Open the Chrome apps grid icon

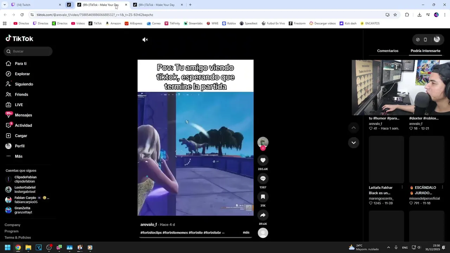[5, 24]
